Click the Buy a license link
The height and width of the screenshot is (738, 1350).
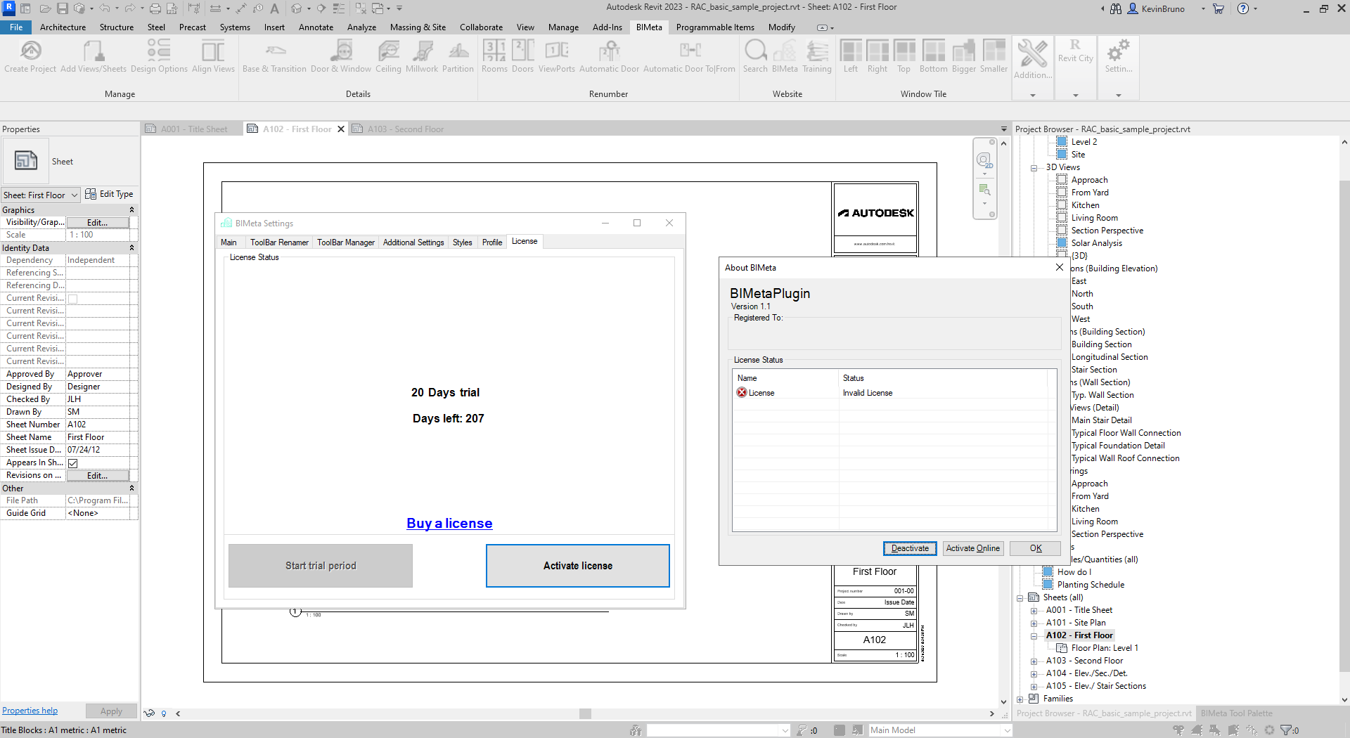(449, 524)
